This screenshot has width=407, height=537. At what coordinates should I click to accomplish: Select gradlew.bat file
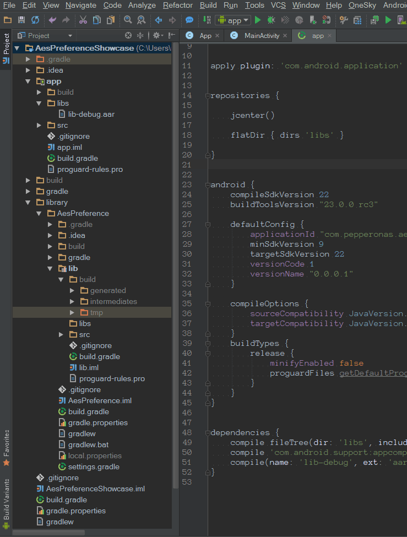88,445
